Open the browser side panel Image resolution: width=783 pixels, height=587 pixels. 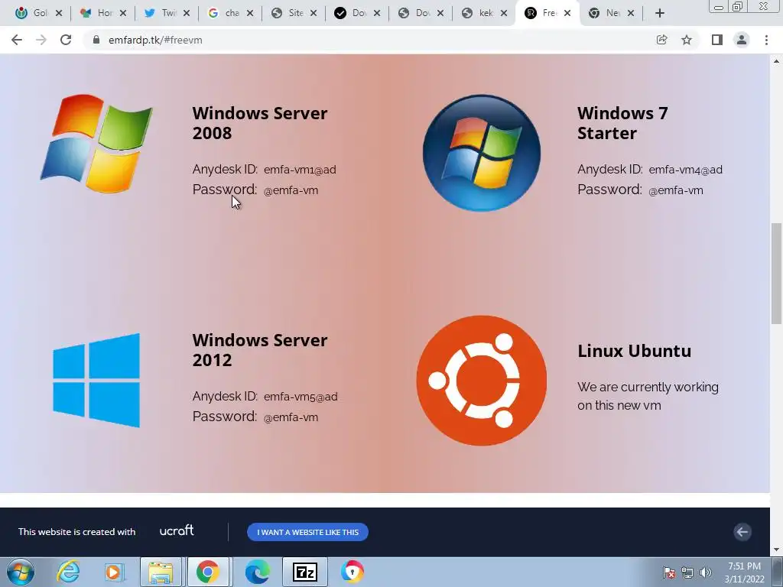click(717, 40)
